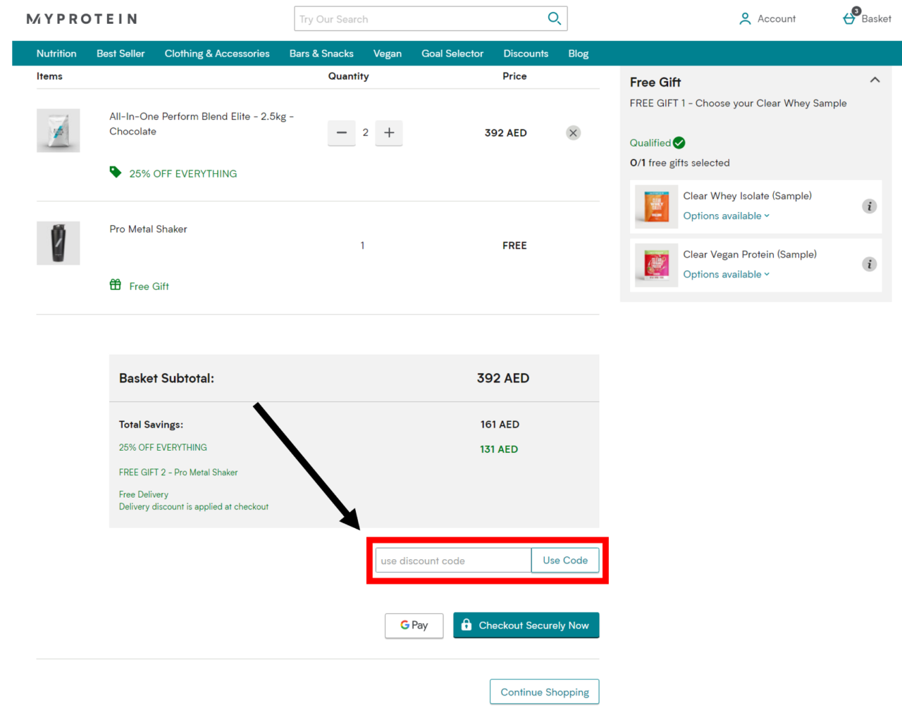Viewport: 902px width, 714px height.
Task: Click the Qualified green checkmark icon
Action: [679, 143]
